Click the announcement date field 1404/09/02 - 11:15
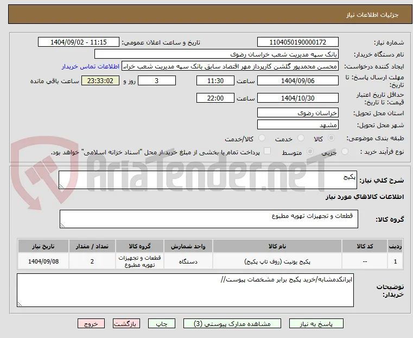Image resolution: width=413 pixels, height=338 pixels. [x=79, y=42]
